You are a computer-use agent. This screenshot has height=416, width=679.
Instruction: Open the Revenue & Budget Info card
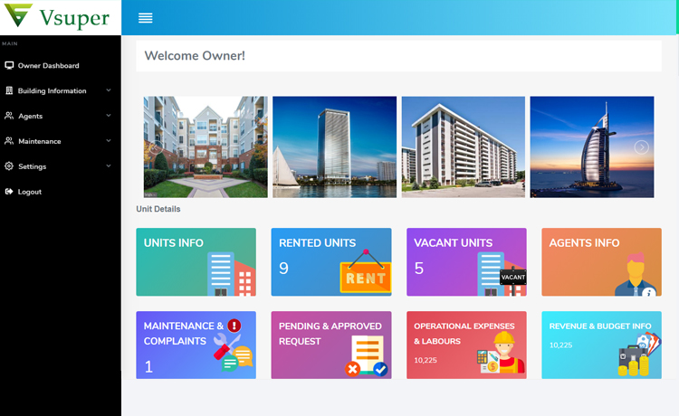pyautogui.click(x=601, y=345)
